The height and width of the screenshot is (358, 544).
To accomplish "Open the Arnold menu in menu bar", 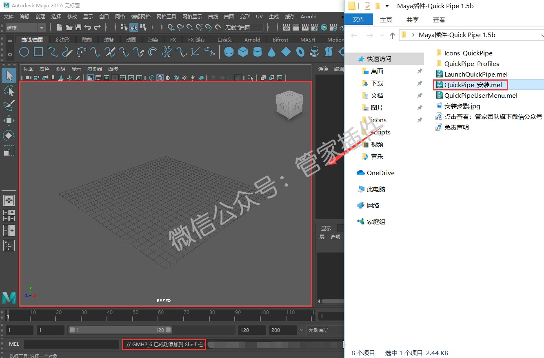I will (309, 17).
